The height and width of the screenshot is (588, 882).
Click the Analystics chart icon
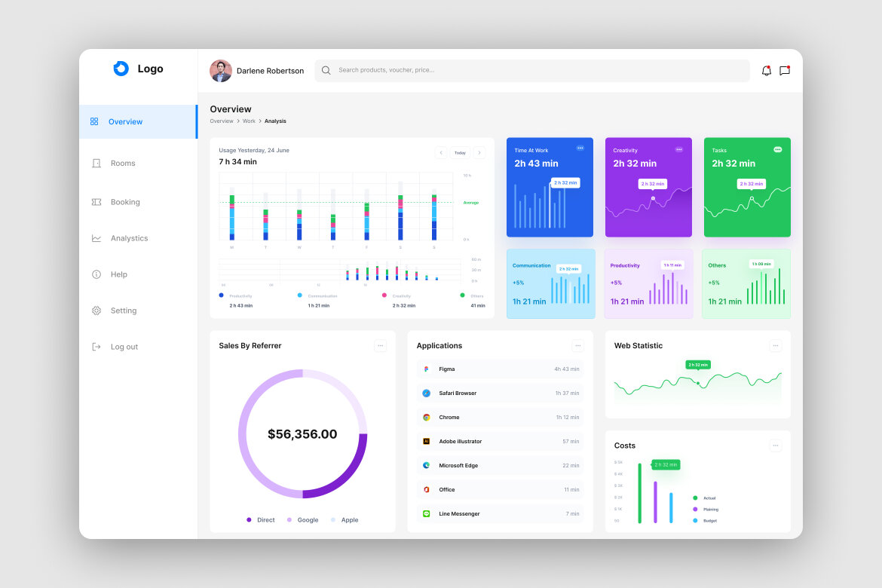(96, 238)
